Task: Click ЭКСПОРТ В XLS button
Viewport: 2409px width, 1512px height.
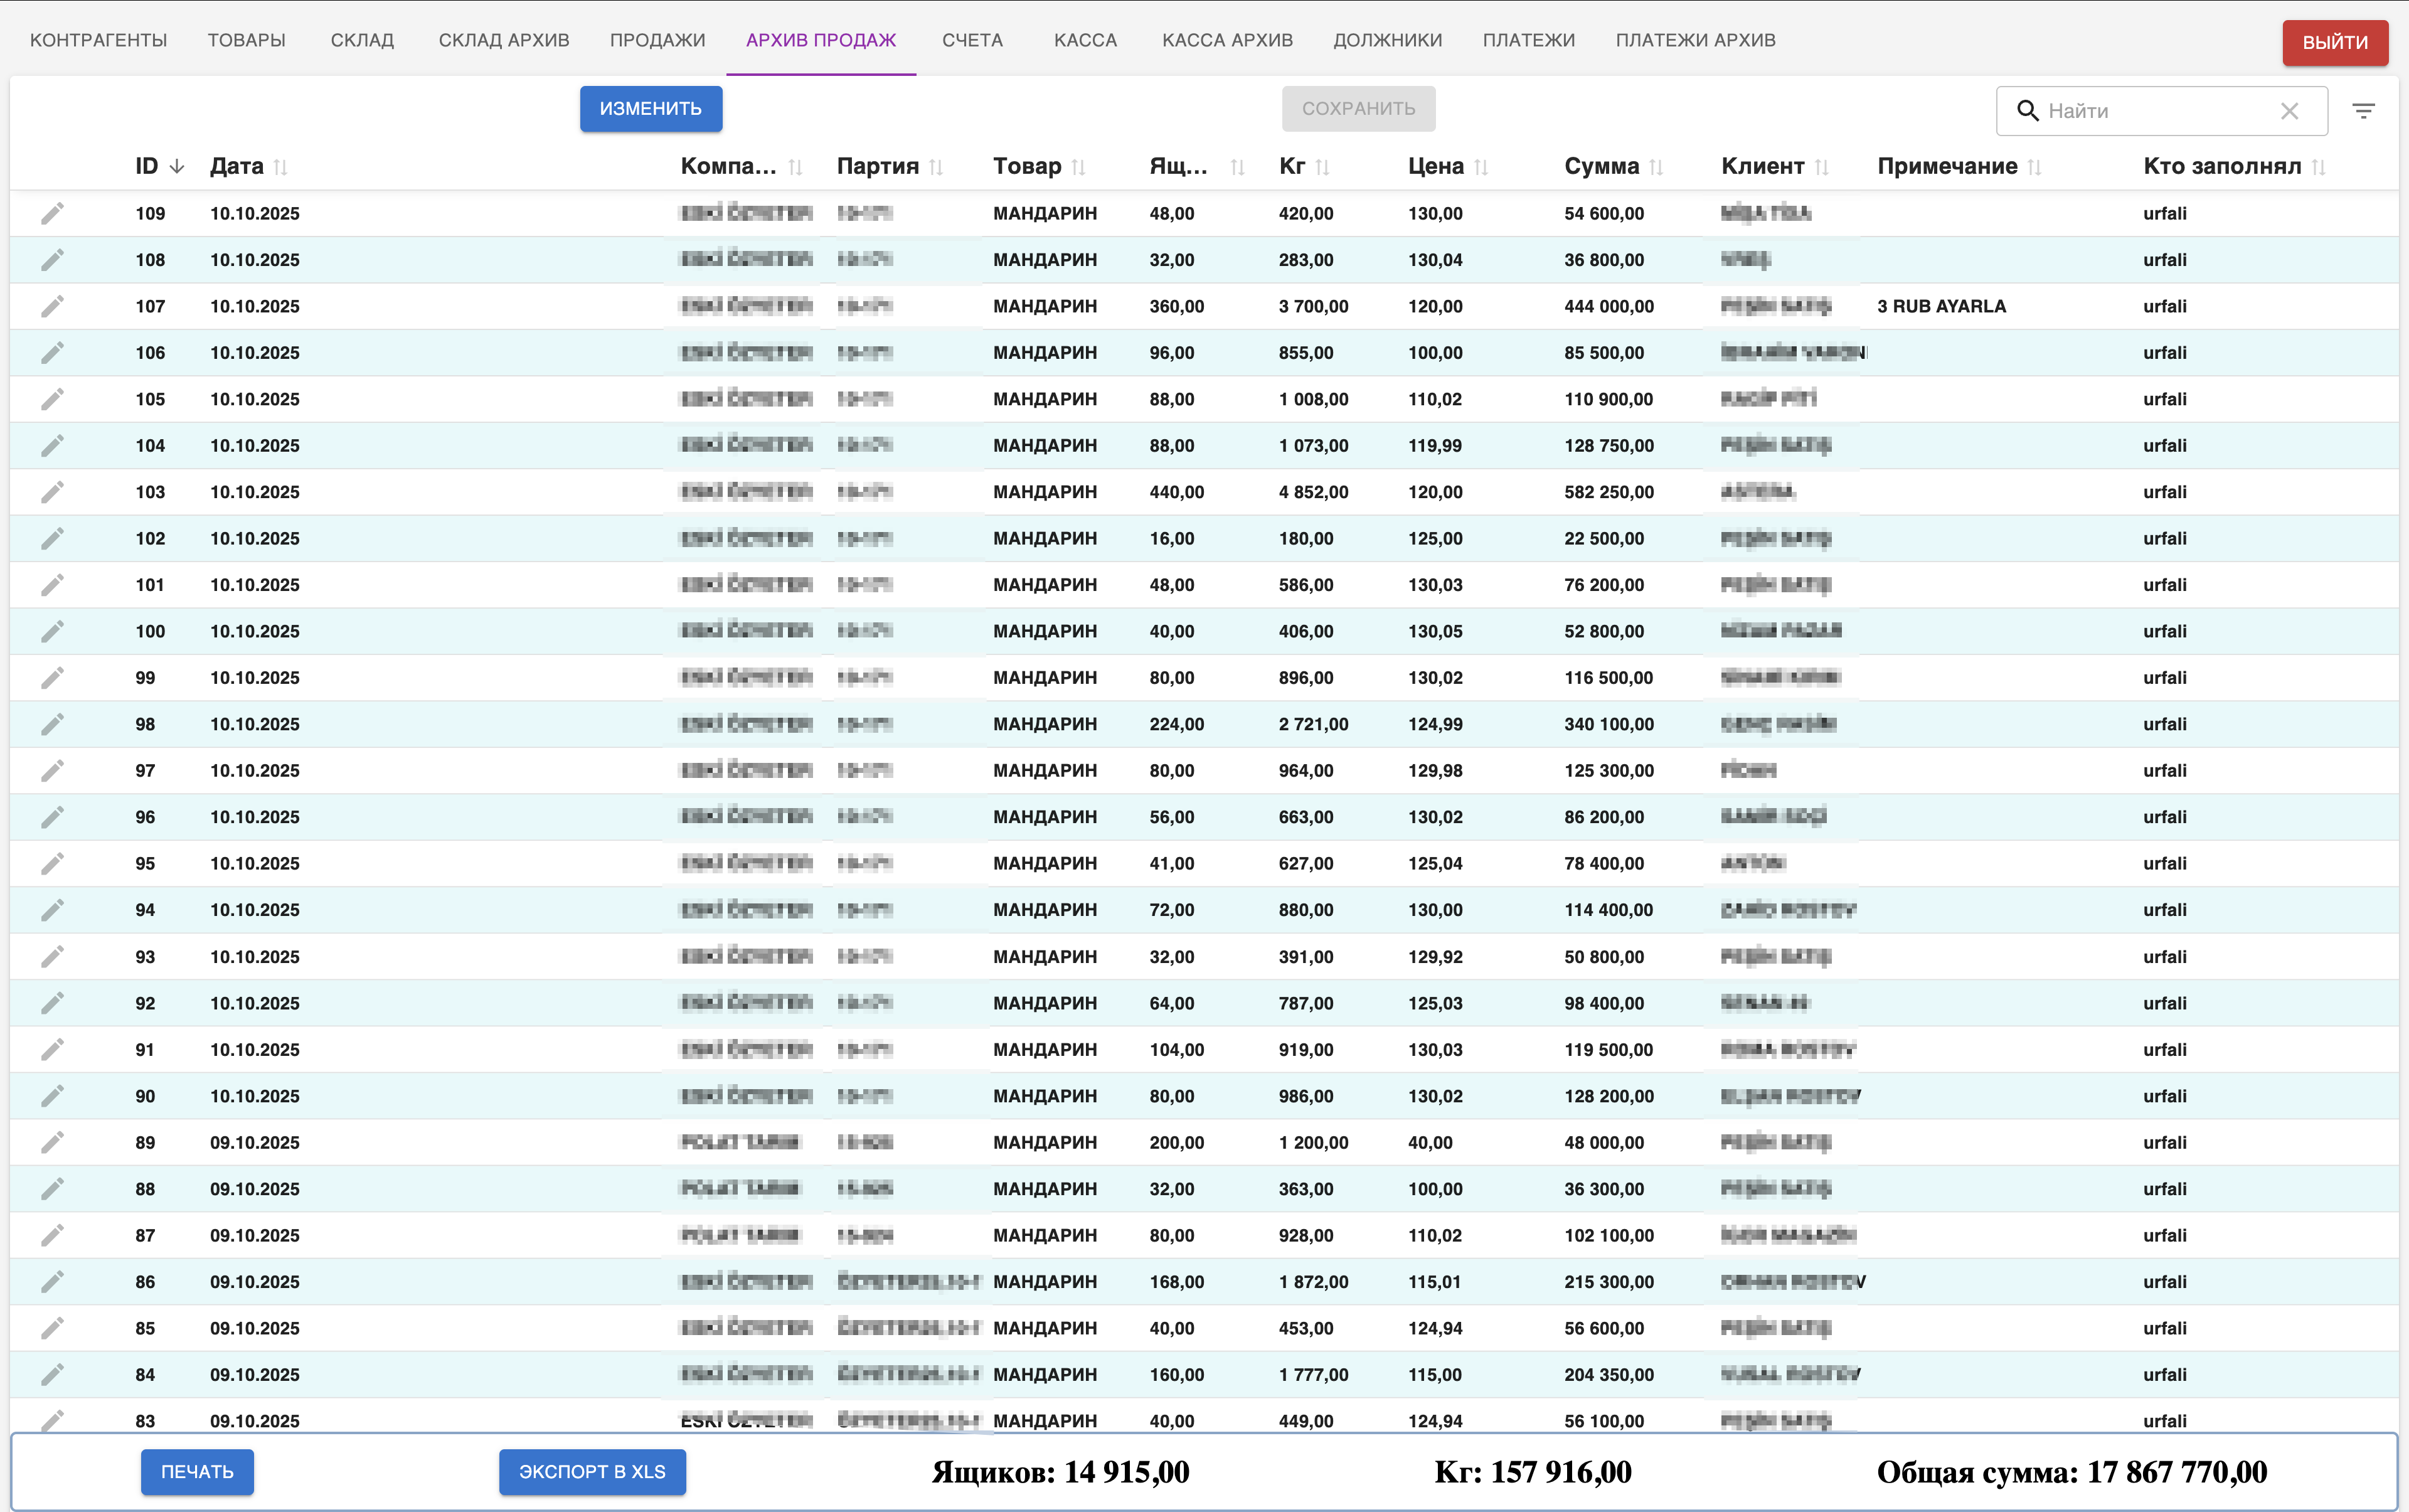Action: (x=592, y=1471)
